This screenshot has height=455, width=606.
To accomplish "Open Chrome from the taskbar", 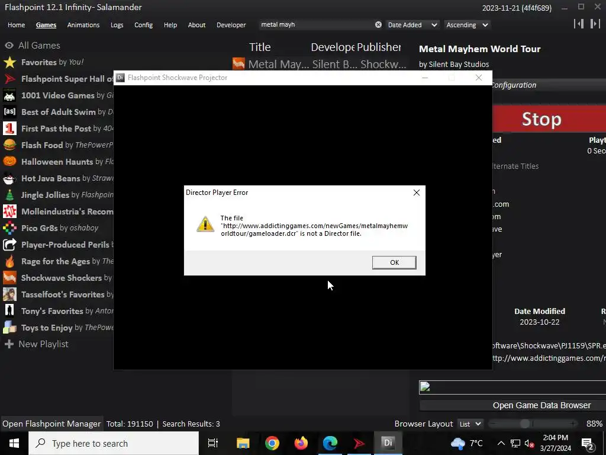I will [x=272, y=443].
